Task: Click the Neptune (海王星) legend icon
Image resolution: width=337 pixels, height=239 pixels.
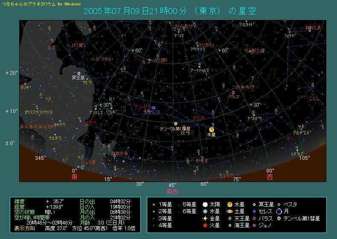Action: 230,225
